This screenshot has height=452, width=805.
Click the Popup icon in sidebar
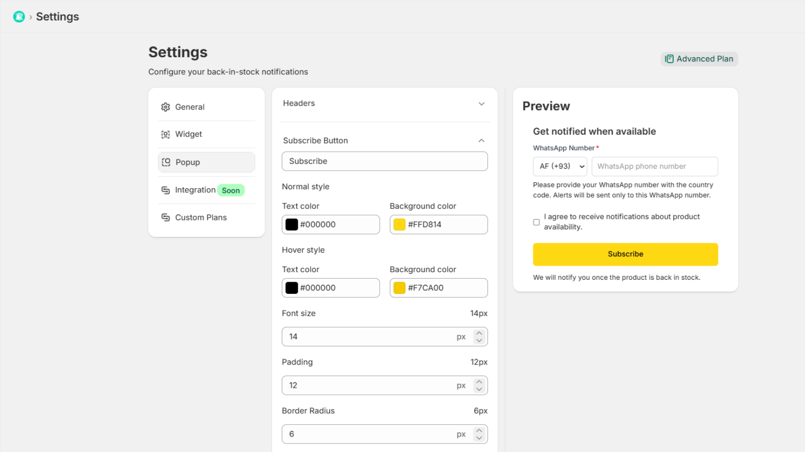coord(166,162)
